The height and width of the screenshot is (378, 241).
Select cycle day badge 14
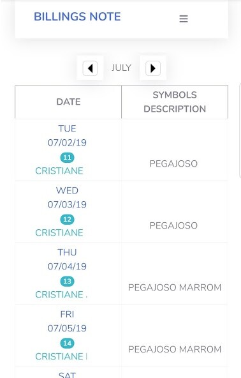[67, 344]
